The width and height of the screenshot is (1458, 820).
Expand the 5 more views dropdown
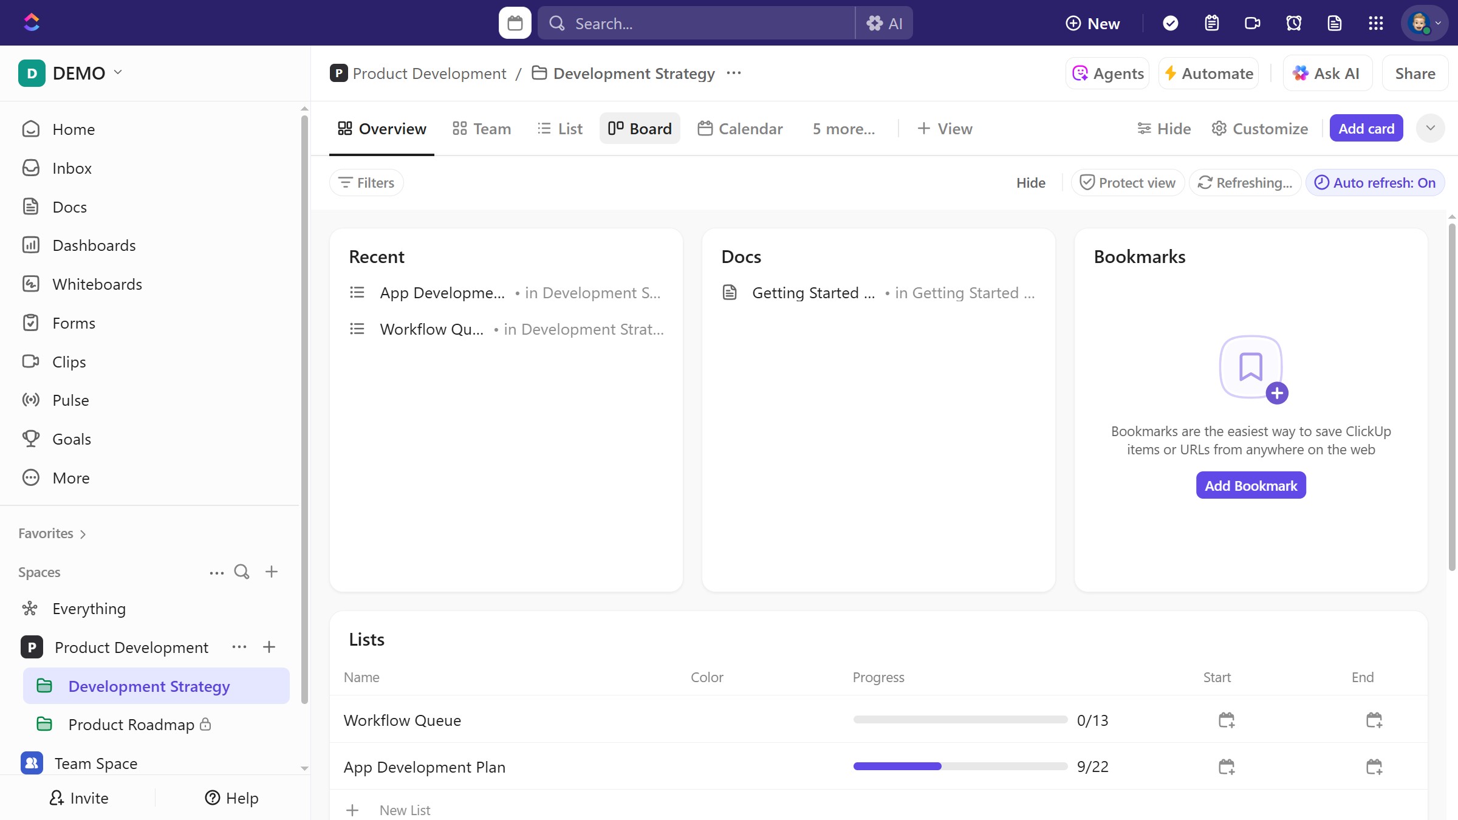click(844, 129)
